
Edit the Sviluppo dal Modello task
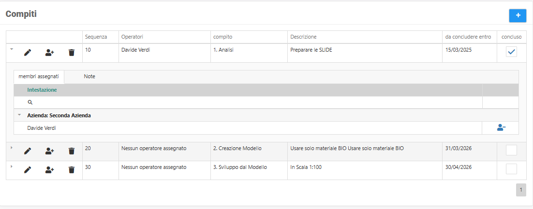point(28,170)
